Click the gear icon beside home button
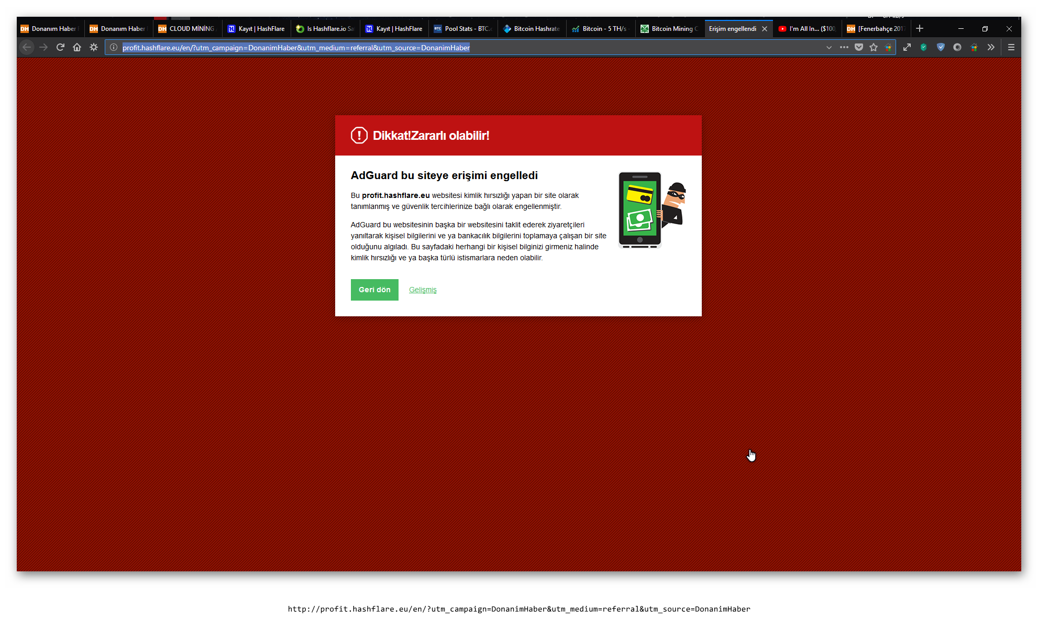Screen dimensions: 1038x630 click(94, 47)
